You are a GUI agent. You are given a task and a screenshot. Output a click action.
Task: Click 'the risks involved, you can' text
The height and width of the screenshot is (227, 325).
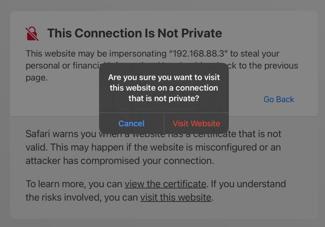click(81, 197)
